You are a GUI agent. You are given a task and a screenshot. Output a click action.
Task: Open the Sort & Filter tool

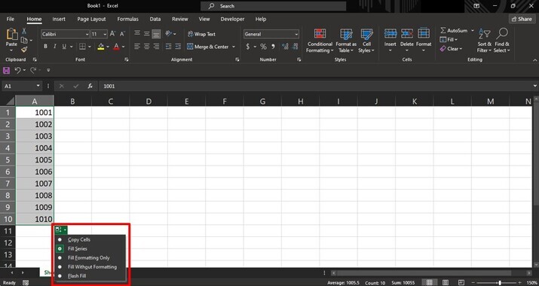484,41
